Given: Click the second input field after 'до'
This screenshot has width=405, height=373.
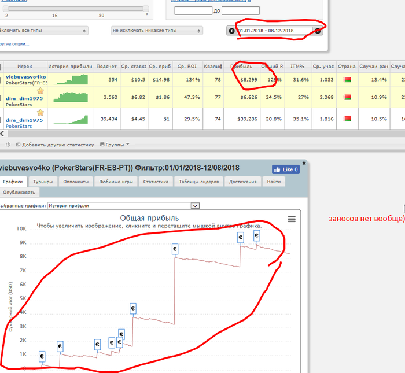Looking at the screenshot, I should point(241,10).
